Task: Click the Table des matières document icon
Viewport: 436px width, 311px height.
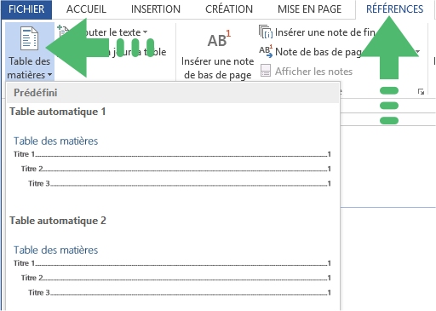Action: point(29,38)
